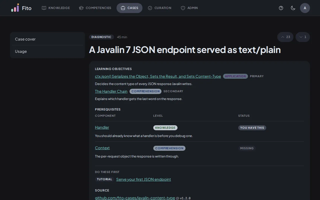Viewport: 320px width, 200px height.
Task: Open the Handler prerequisite link
Action: 102,127
